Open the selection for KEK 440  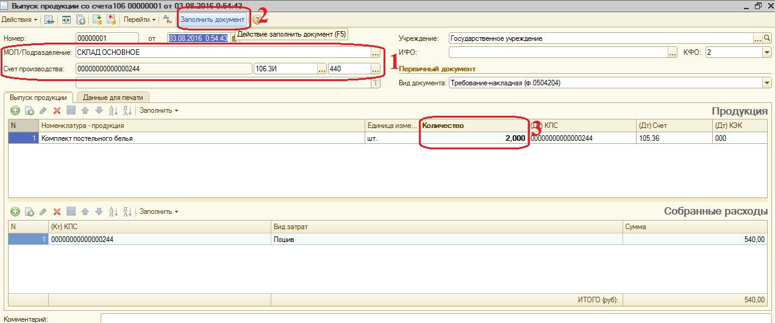coord(376,68)
